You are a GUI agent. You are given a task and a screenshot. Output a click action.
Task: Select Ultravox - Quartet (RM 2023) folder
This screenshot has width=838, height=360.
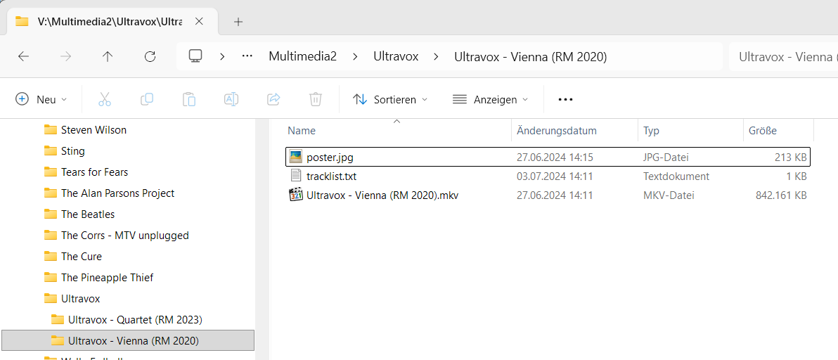point(128,320)
